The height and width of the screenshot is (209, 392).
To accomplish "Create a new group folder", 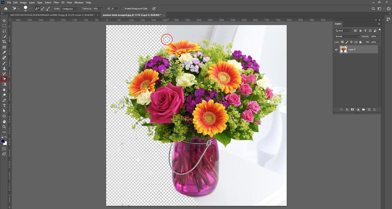I will point(363,109).
